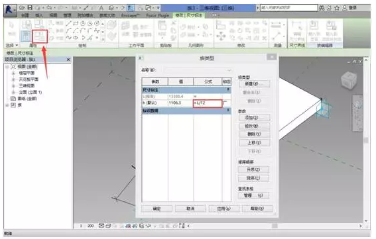Image resolution: width=376 pixels, height=239 pixels.
Task: Click the Edit Witness Lines tool
Action: [297, 30]
